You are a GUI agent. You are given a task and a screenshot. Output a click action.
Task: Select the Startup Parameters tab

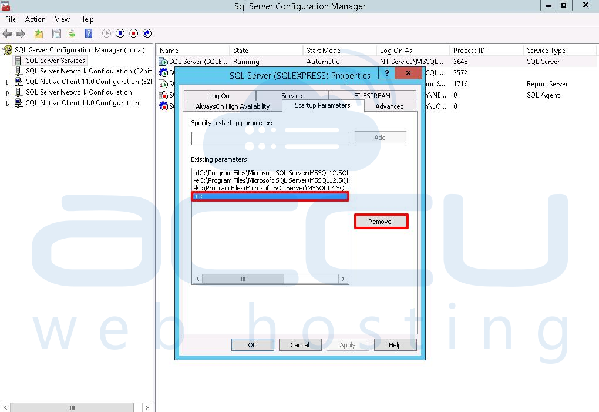[x=322, y=105]
